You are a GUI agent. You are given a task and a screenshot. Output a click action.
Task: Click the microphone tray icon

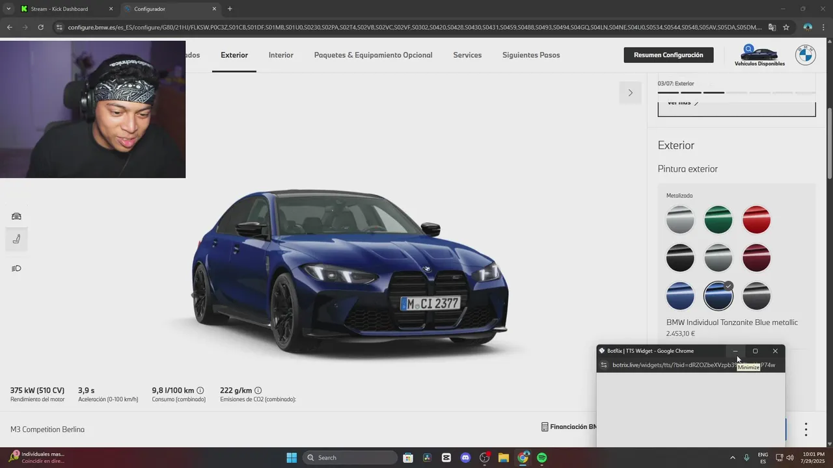[x=746, y=458]
